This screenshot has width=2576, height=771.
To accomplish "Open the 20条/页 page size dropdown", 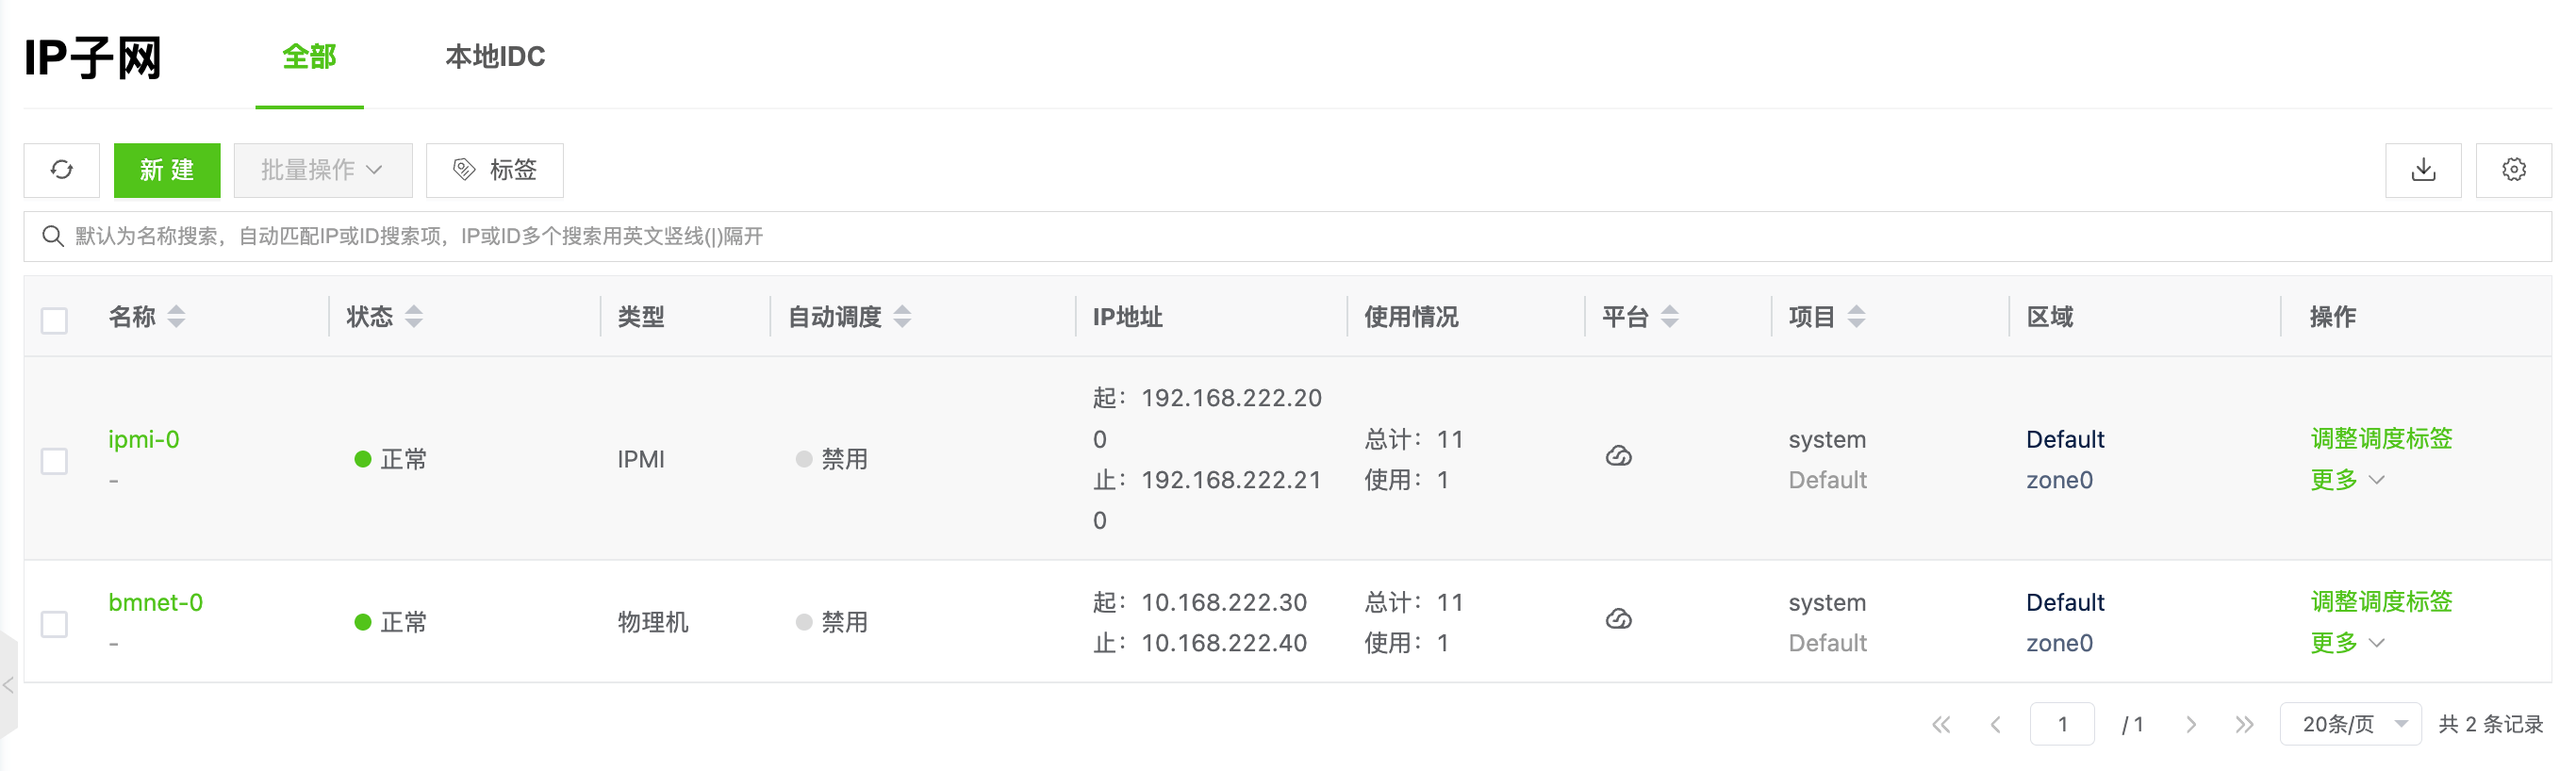I will click(2350, 724).
